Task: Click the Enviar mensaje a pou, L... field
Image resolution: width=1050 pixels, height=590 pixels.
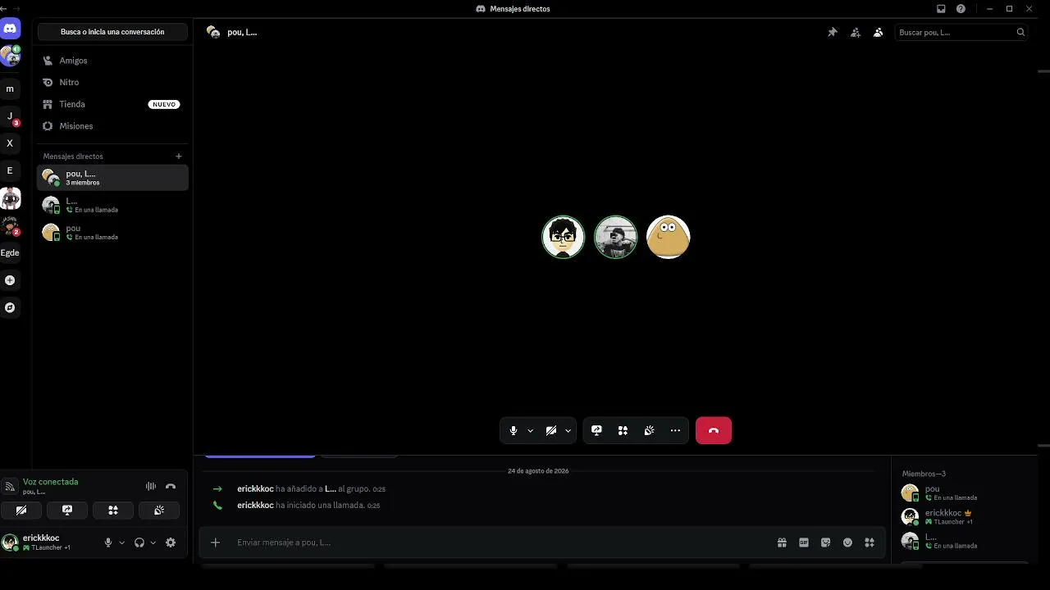Action: (x=500, y=542)
